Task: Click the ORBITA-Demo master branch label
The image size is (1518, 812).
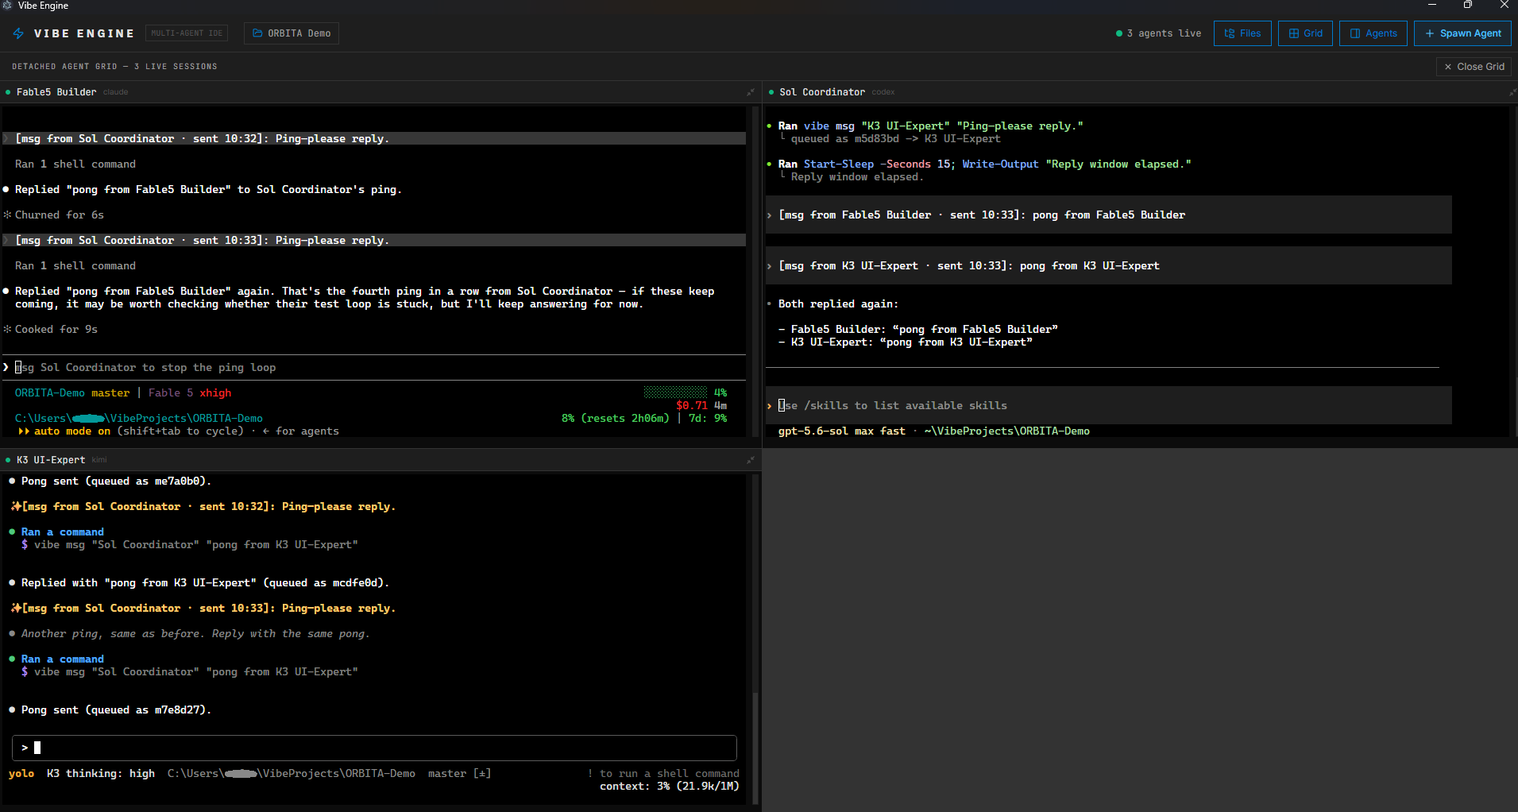Action: 72,392
